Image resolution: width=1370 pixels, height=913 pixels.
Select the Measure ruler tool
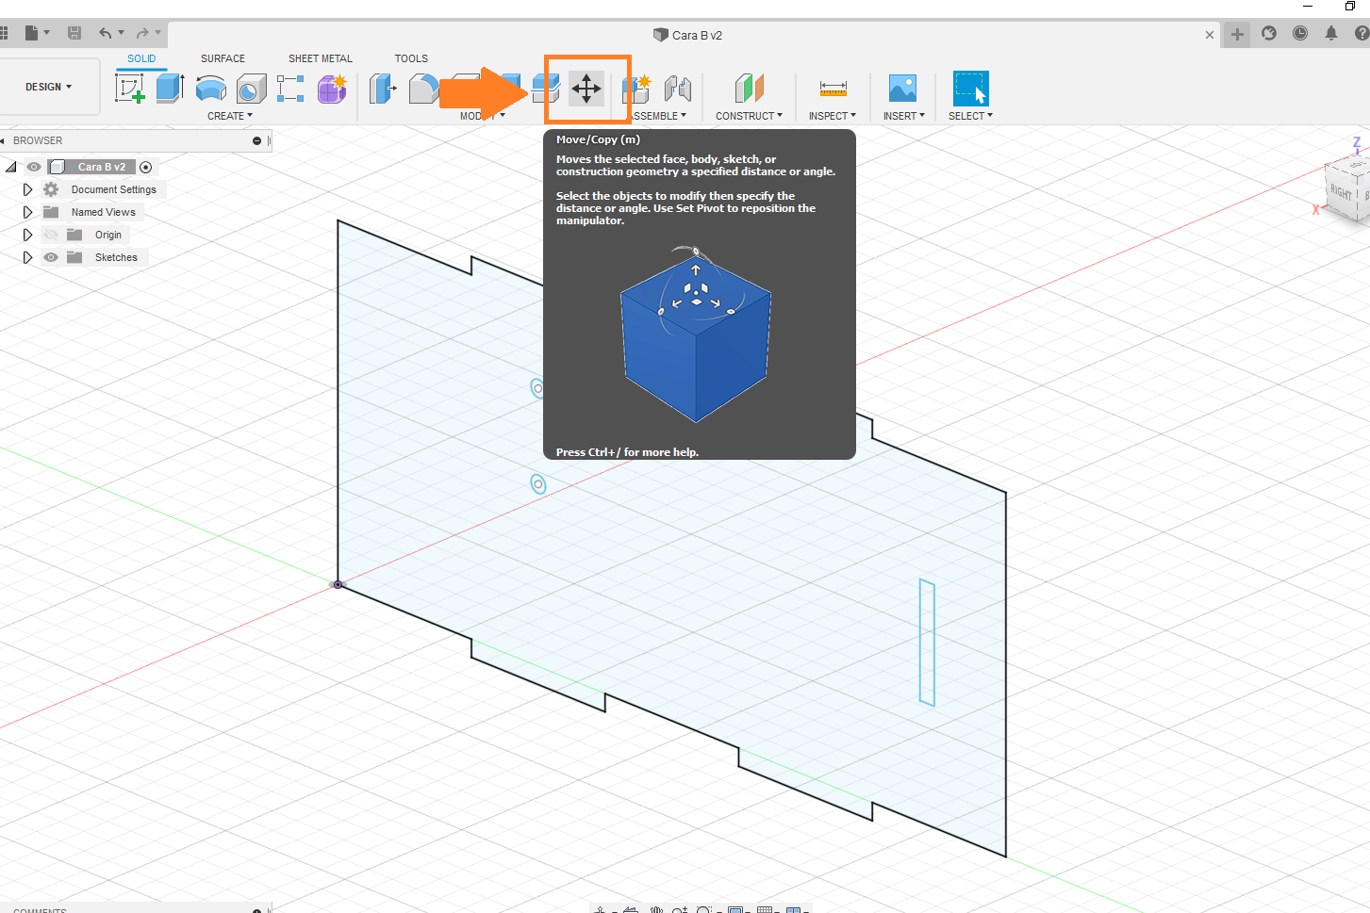tap(833, 89)
